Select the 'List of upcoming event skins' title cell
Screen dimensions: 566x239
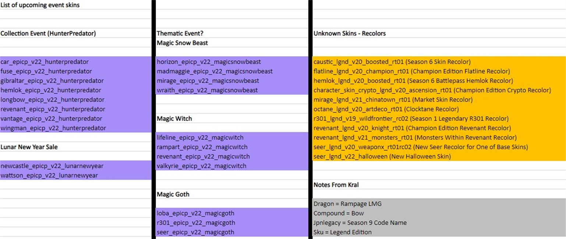point(40,5)
